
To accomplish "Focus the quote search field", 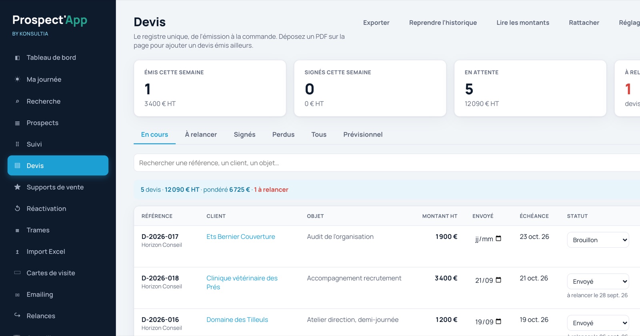I will 387,163.
